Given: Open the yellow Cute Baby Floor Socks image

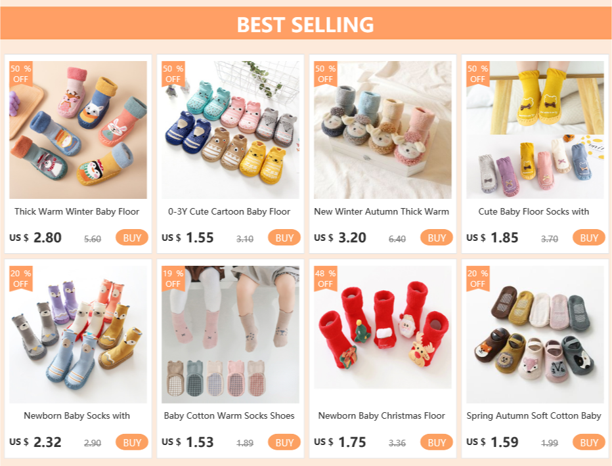Looking at the screenshot, I should coord(535,130).
